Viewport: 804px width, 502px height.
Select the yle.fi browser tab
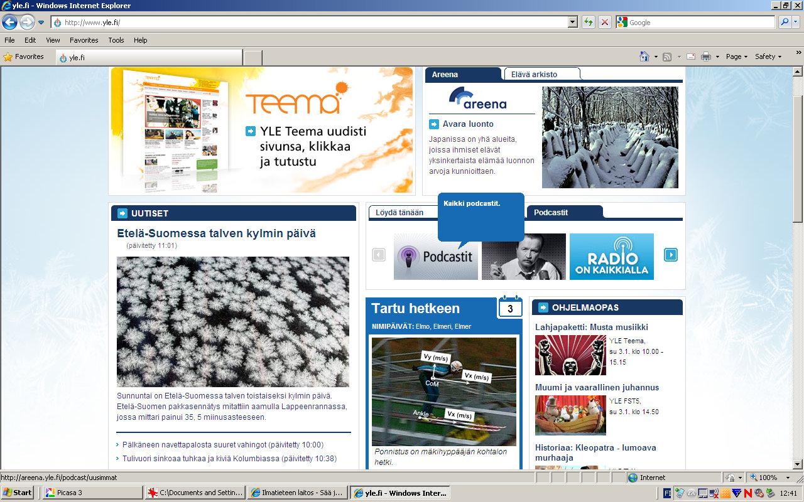tap(149, 57)
